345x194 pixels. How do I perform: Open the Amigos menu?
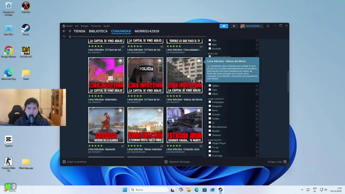(x=85, y=26)
